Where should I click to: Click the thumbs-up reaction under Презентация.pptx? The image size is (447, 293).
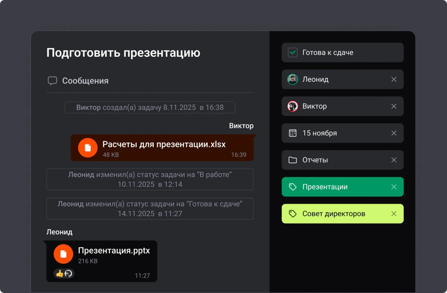[59, 274]
